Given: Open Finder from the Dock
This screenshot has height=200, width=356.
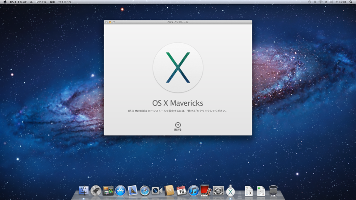Looking at the screenshot, I should click(x=84, y=191).
